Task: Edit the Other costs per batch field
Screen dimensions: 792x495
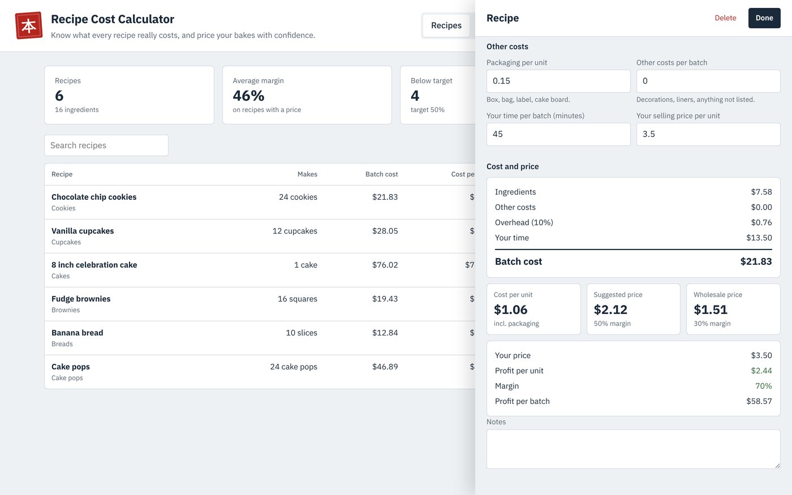Action: click(x=708, y=81)
